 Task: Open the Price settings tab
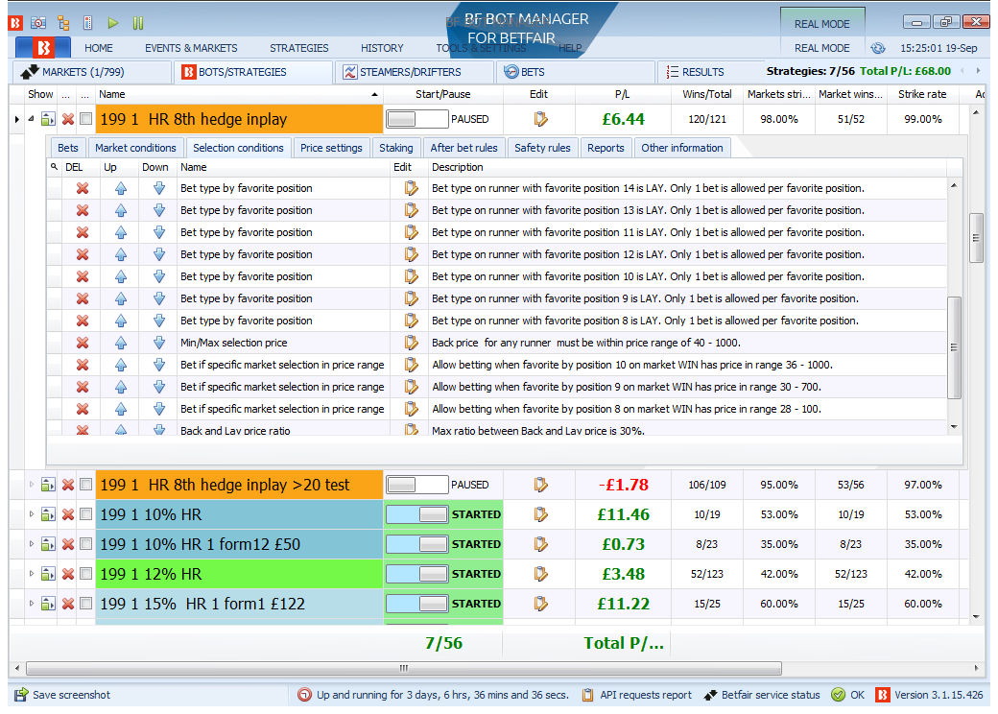(x=331, y=148)
